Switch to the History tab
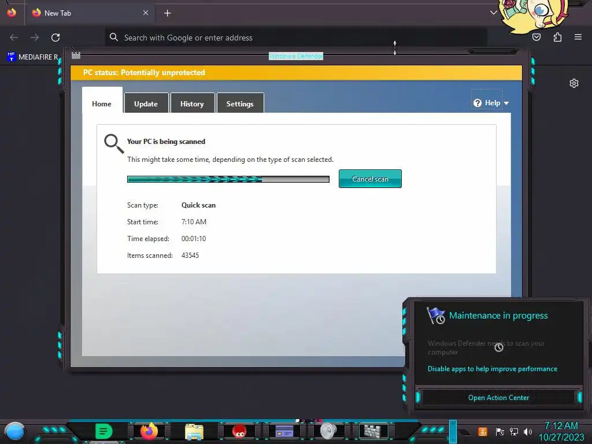592x444 pixels. click(x=192, y=103)
